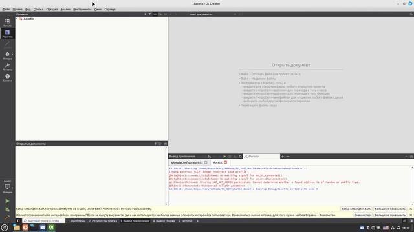Open the Вид menu

click(28, 9)
